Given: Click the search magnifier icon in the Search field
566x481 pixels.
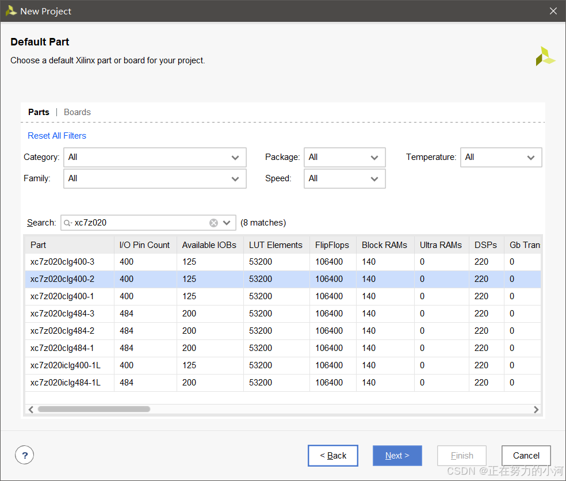Looking at the screenshot, I should click(x=67, y=223).
